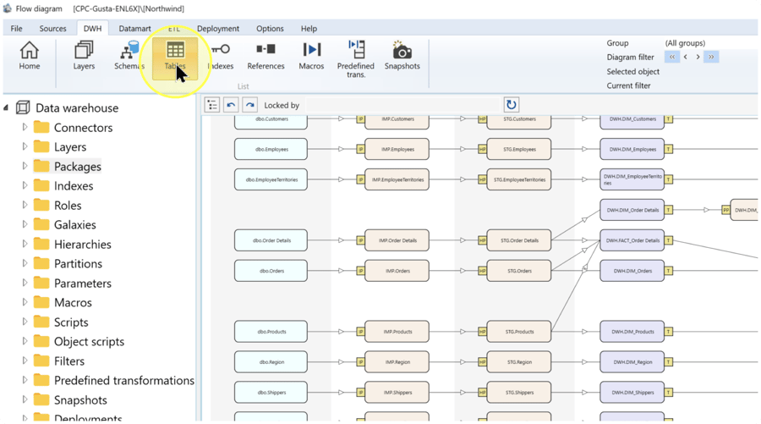Select the Parameters tree item
The height and width of the screenshot is (424, 761).
(x=83, y=284)
